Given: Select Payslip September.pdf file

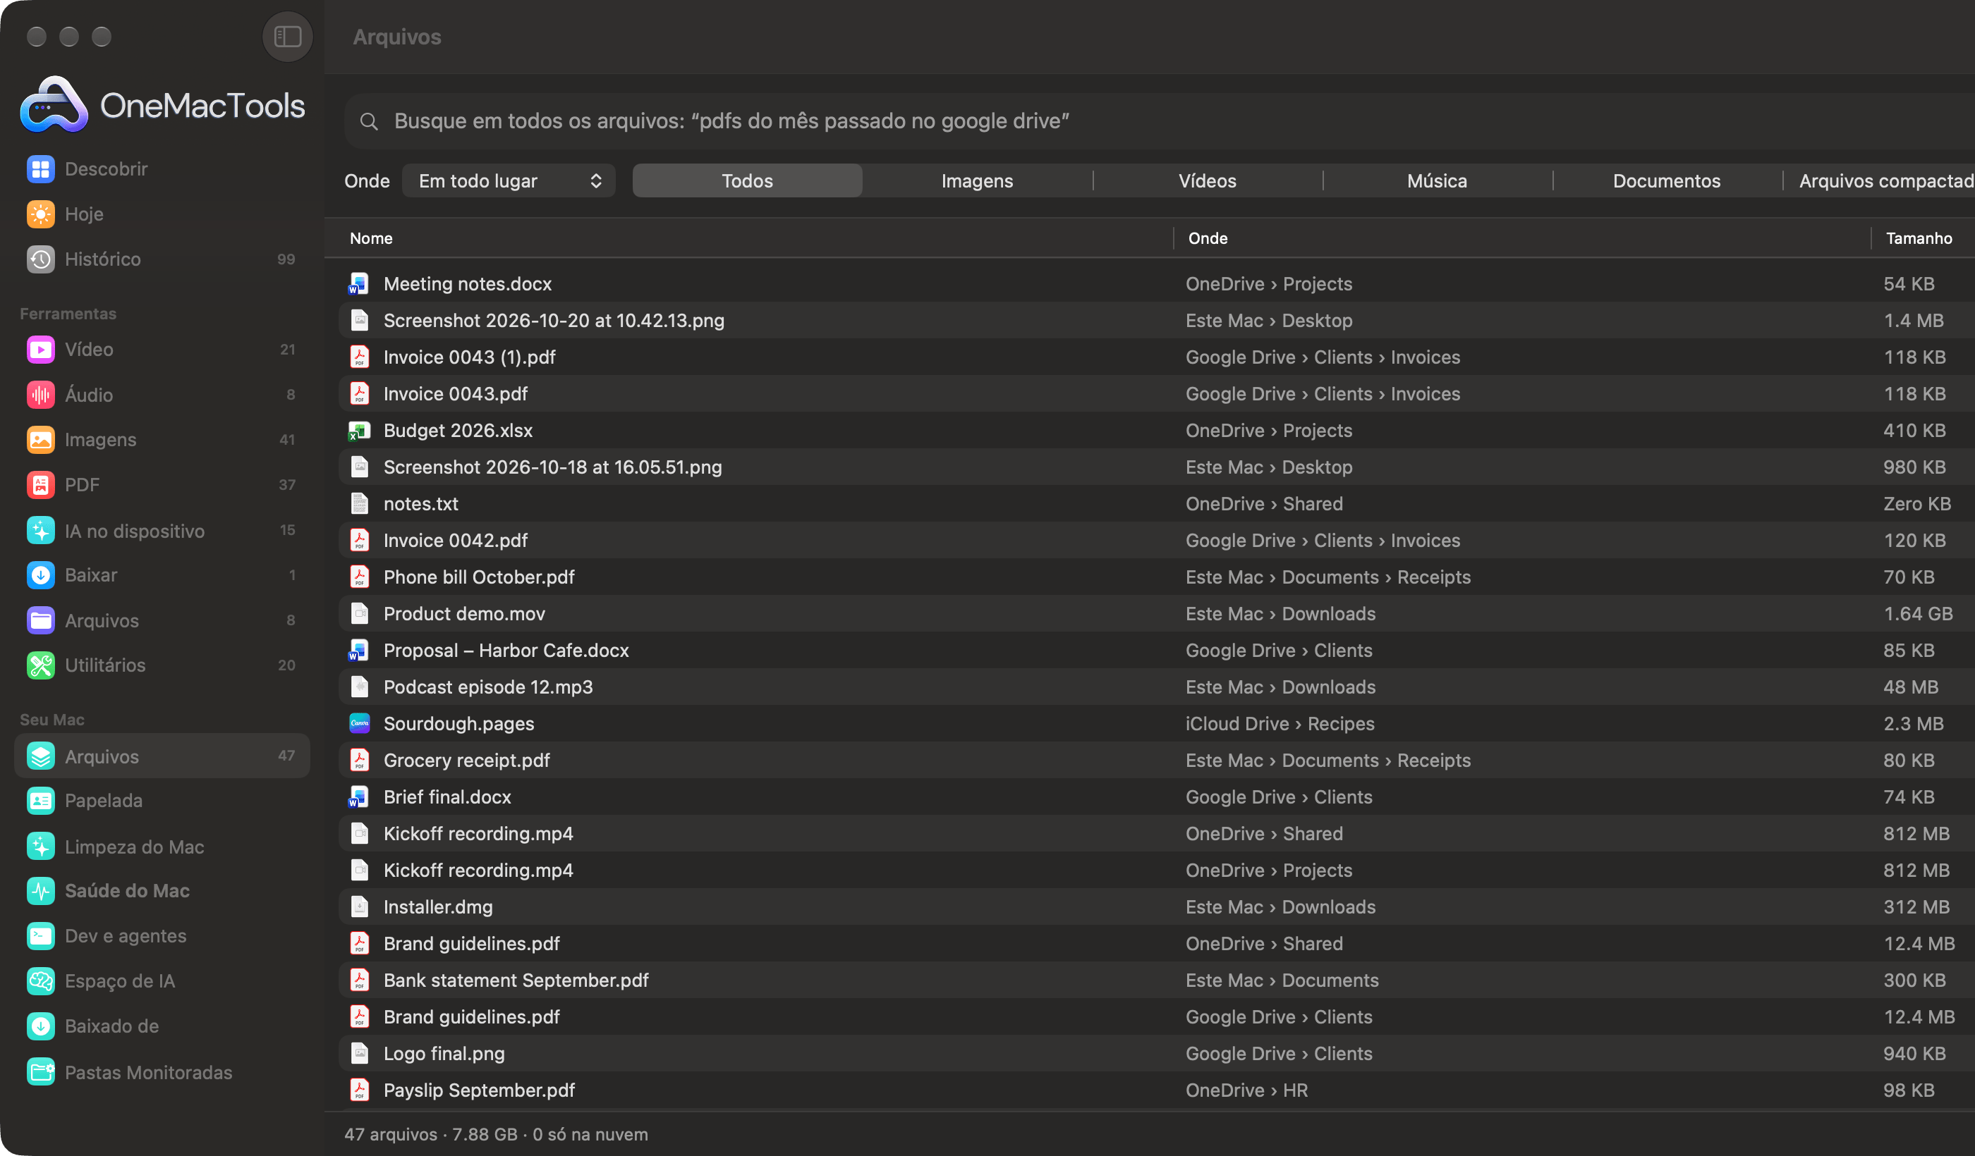Looking at the screenshot, I should click(1157, 1090).
